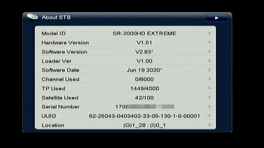Click the value SR-2000HD EXTREME
264x148 pixels.
pyautogui.click(x=144, y=33)
